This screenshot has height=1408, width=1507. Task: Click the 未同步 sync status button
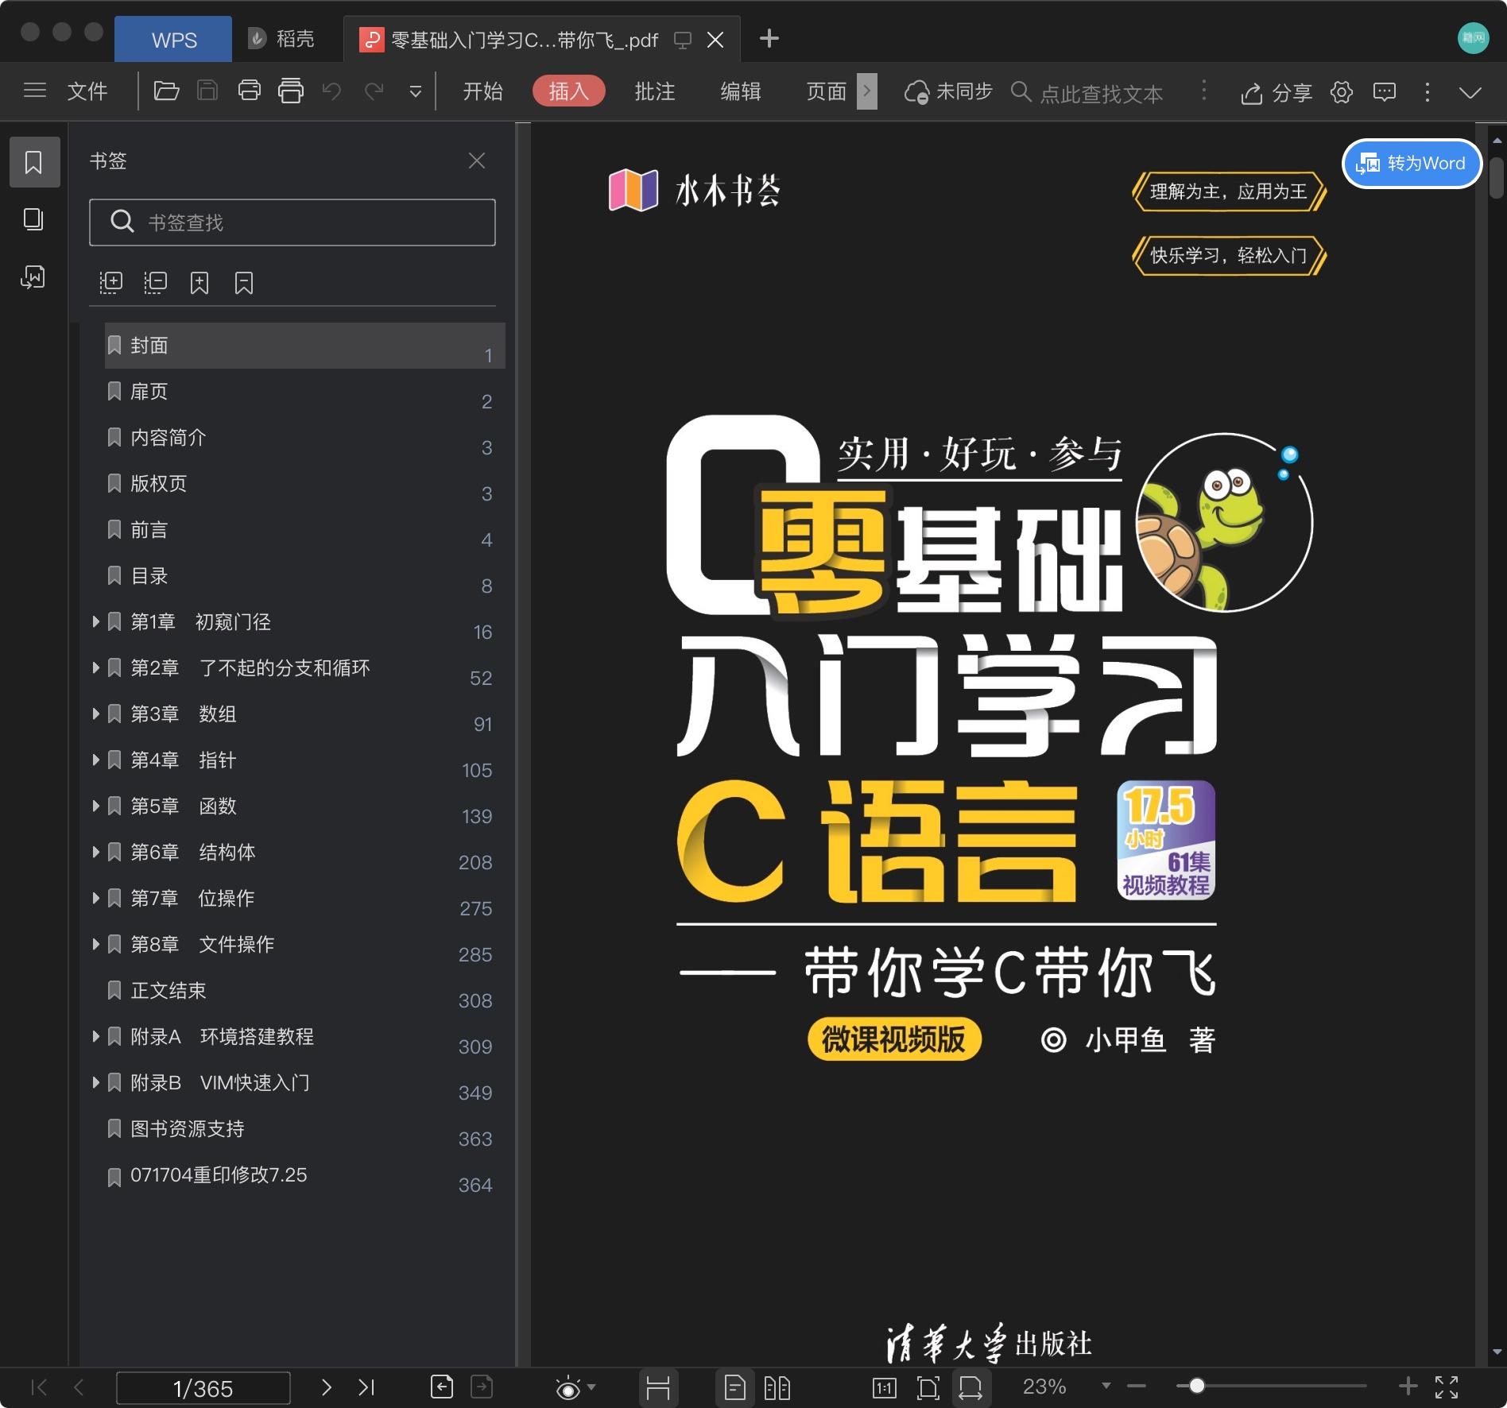point(948,92)
